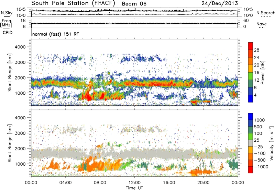275x190 pixels.
Task: Pick the orange velocity color between -100 and -500
Action: (251, 156)
